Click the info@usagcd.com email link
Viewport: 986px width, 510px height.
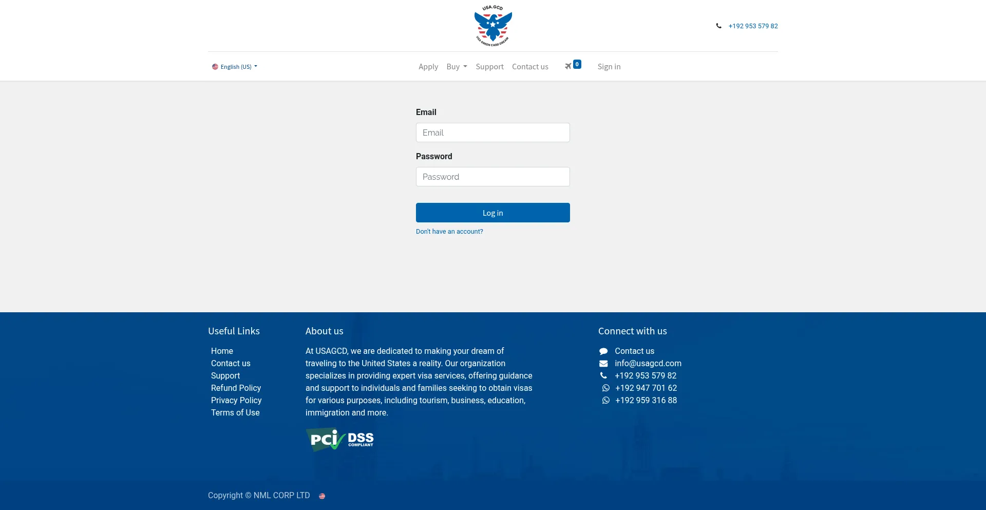[x=648, y=364]
